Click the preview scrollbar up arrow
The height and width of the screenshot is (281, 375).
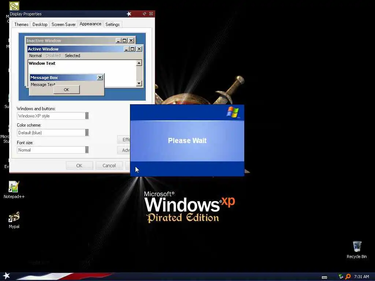tap(139, 63)
